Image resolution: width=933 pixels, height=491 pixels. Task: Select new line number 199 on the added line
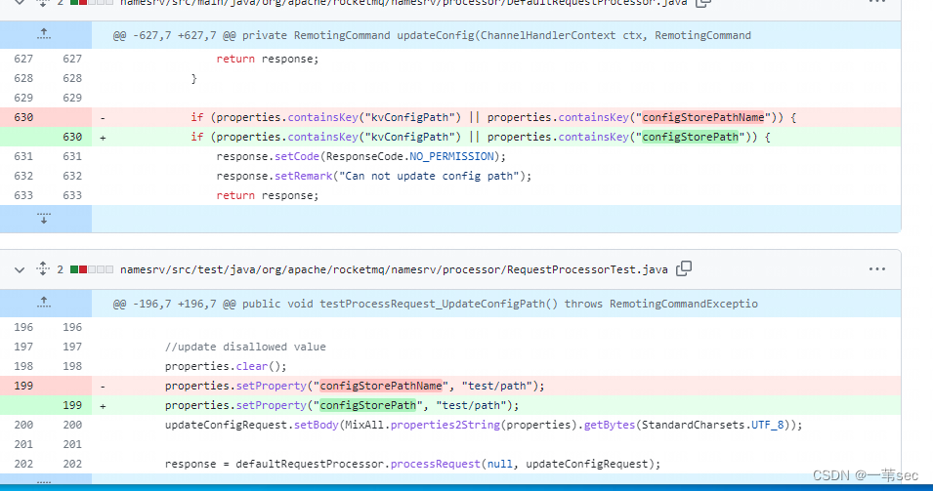[x=72, y=405]
